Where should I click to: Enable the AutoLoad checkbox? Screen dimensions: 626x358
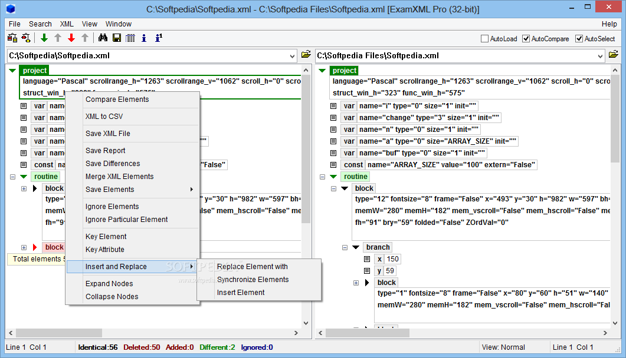click(484, 39)
